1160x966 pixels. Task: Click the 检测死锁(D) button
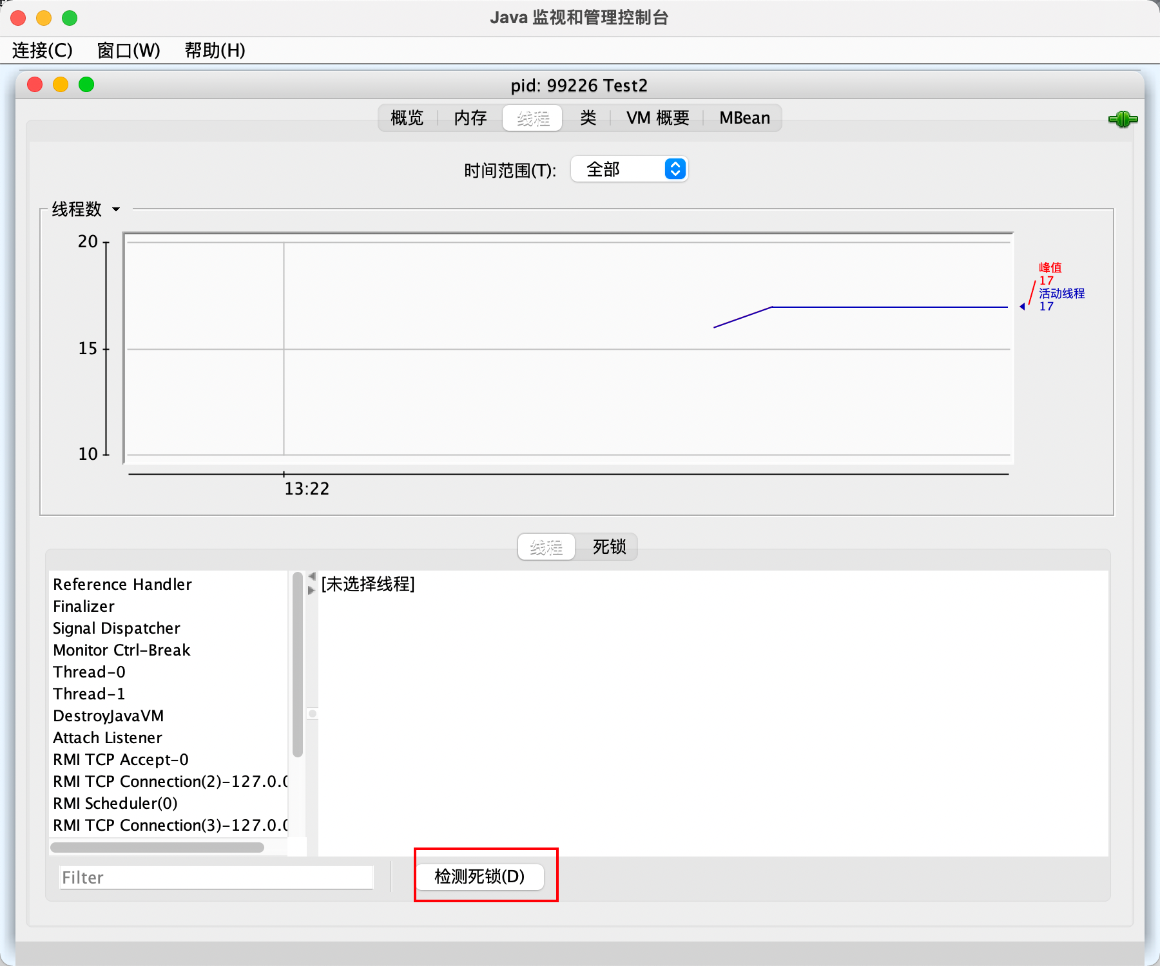480,876
